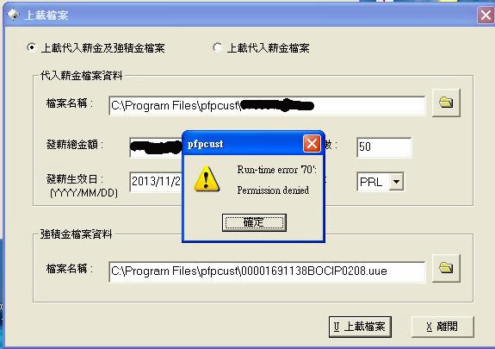Select 上載代入薪金及強積金檔案 radio option
This screenshot has height=349, width=495.
coord(32,47)
